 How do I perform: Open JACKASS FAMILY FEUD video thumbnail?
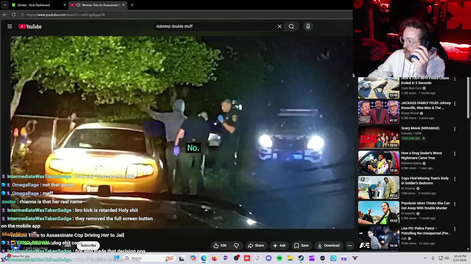379,112
